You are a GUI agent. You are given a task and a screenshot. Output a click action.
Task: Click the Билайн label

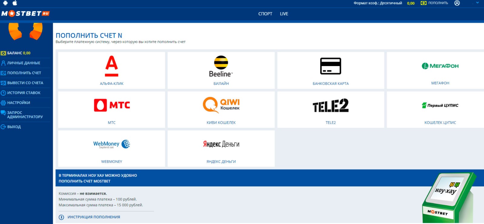[x=221, y=84]
